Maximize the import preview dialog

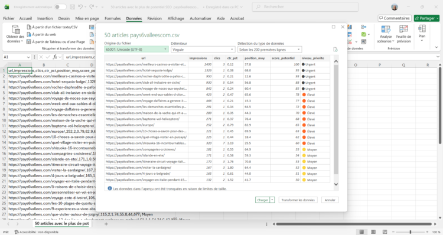pos(333,27)
